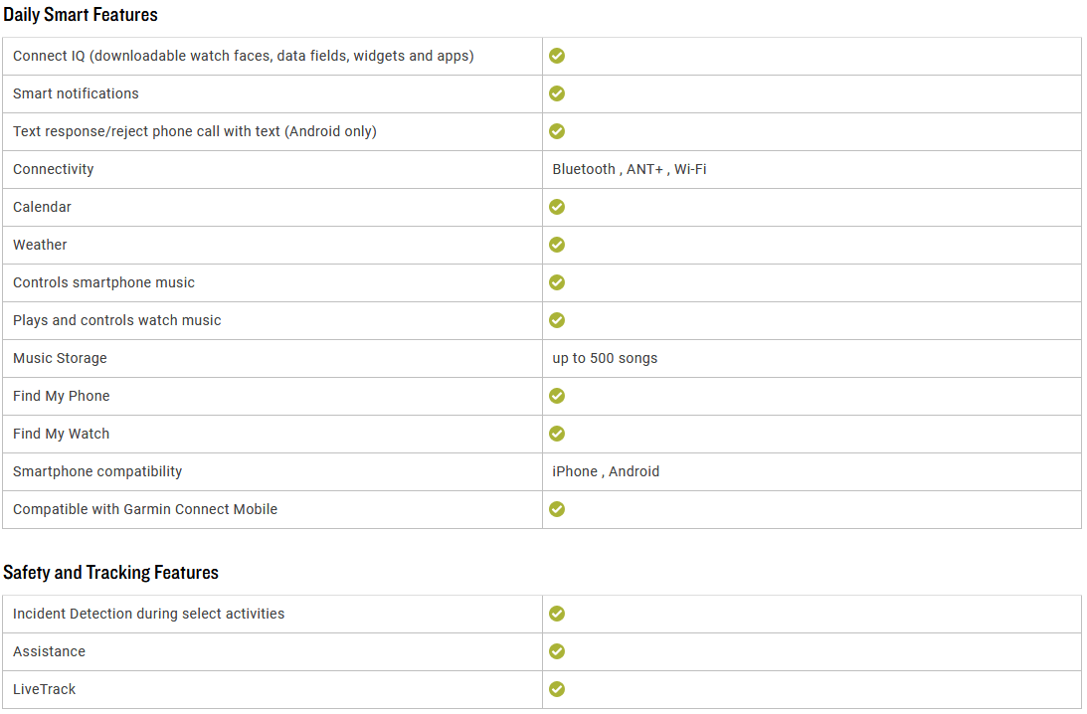1087x714 pixels.
Task: Click the Incident Detection checkmark icon
Action: 557,614
